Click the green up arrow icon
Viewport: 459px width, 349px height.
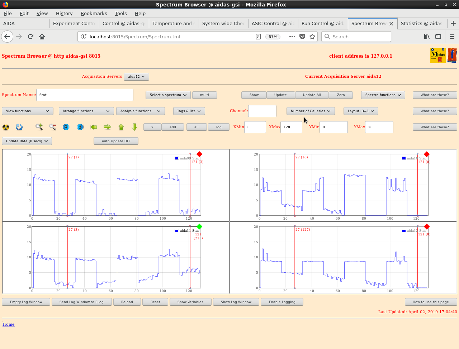pyautogui.click(x=121, y=127)
